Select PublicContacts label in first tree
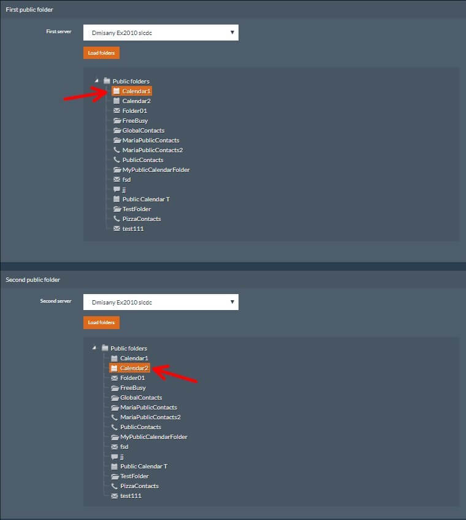This screenshot has height=520, width=466. point(143,160)
